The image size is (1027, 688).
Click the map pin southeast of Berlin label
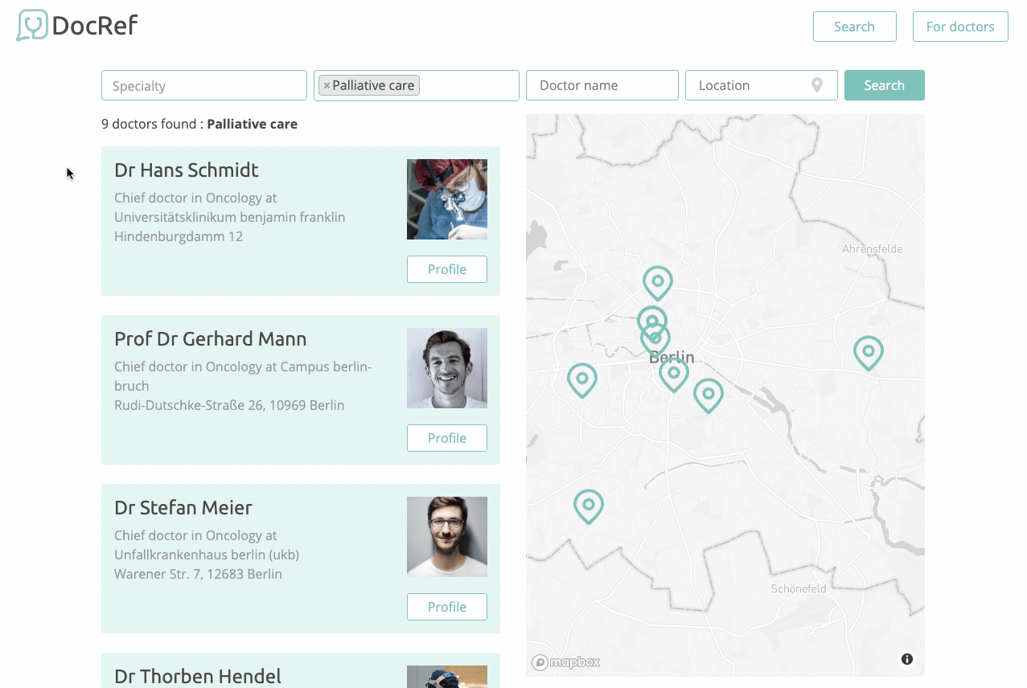tap(708, 395)
